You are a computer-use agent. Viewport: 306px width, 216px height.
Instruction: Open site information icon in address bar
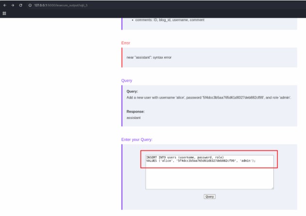[30, 5]
